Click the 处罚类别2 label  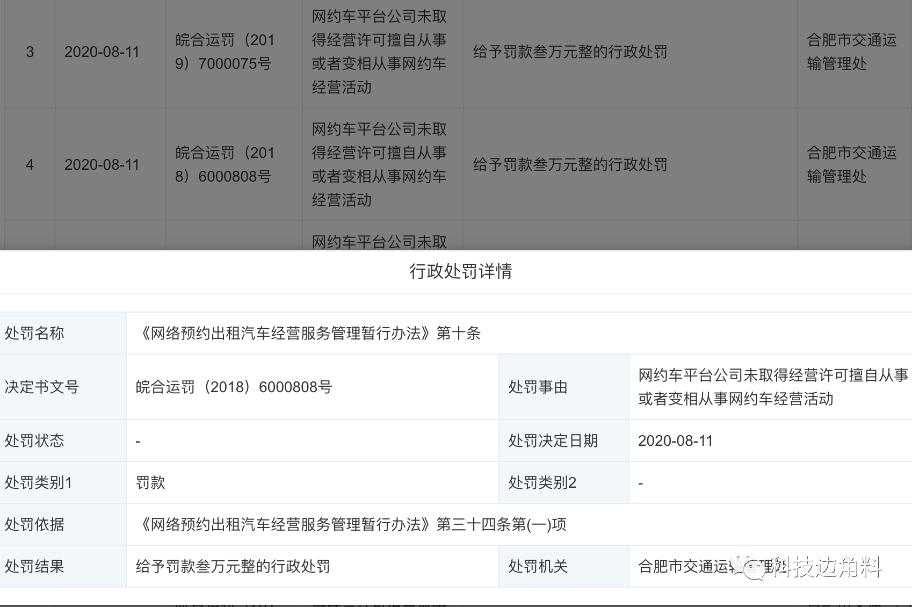[x=542, y=483]
